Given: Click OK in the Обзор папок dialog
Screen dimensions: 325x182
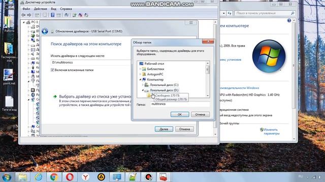Looking at the screenshot, I should click(180, 114).
